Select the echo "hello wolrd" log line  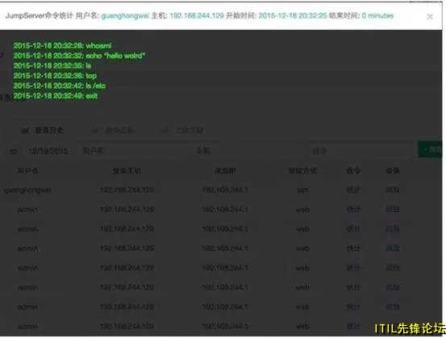pyautogui.click(x=79, y=56)
